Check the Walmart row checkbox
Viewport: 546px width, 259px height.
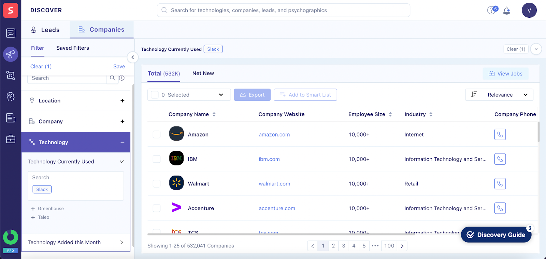[x=157, y=183]
